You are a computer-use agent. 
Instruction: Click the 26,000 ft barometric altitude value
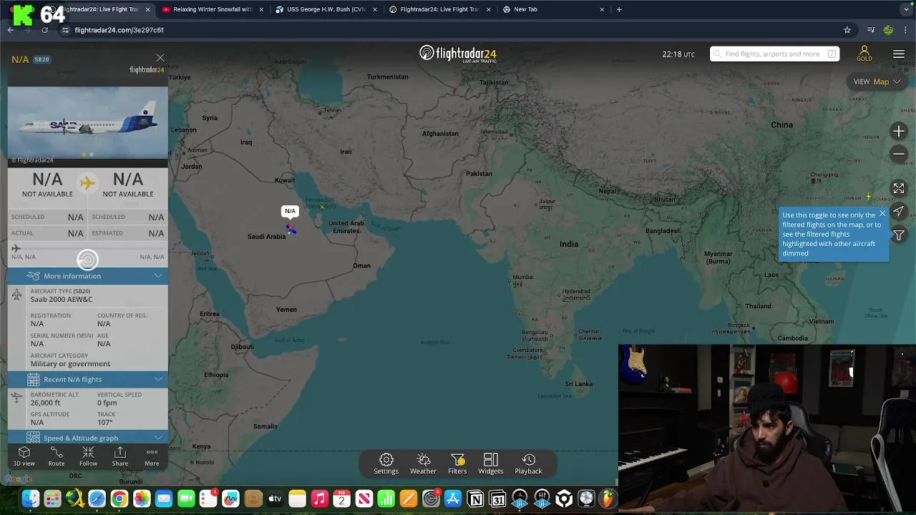45,403
